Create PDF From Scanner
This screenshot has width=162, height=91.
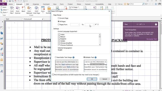coord(18,10)
